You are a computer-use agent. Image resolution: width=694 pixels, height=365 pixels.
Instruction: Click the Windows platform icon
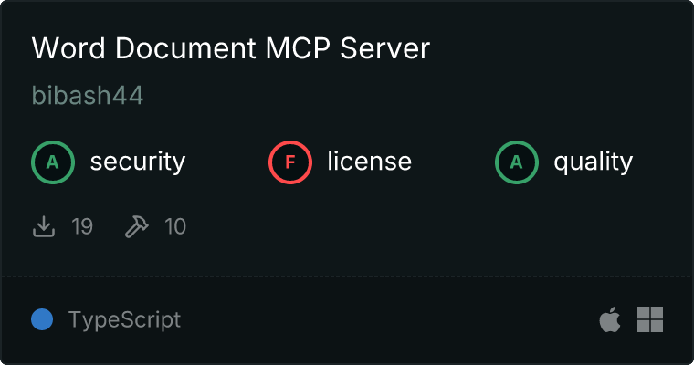pos(650,319)
